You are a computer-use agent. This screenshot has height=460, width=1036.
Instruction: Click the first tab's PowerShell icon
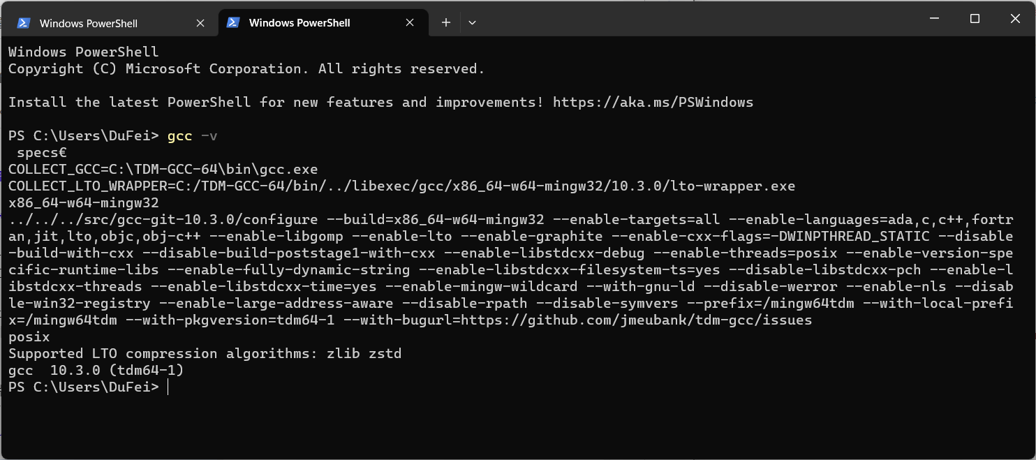[23, 23]
